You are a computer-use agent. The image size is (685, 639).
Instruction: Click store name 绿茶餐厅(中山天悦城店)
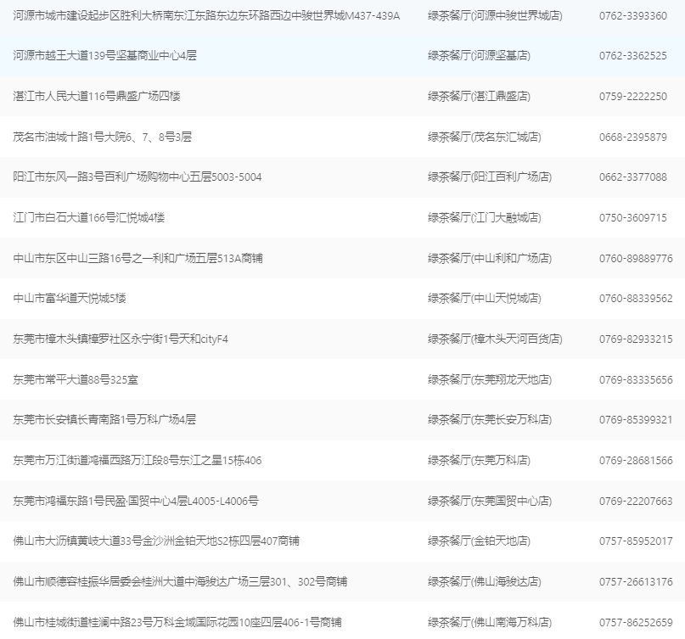pyautogui.click(x=485, y=299)
